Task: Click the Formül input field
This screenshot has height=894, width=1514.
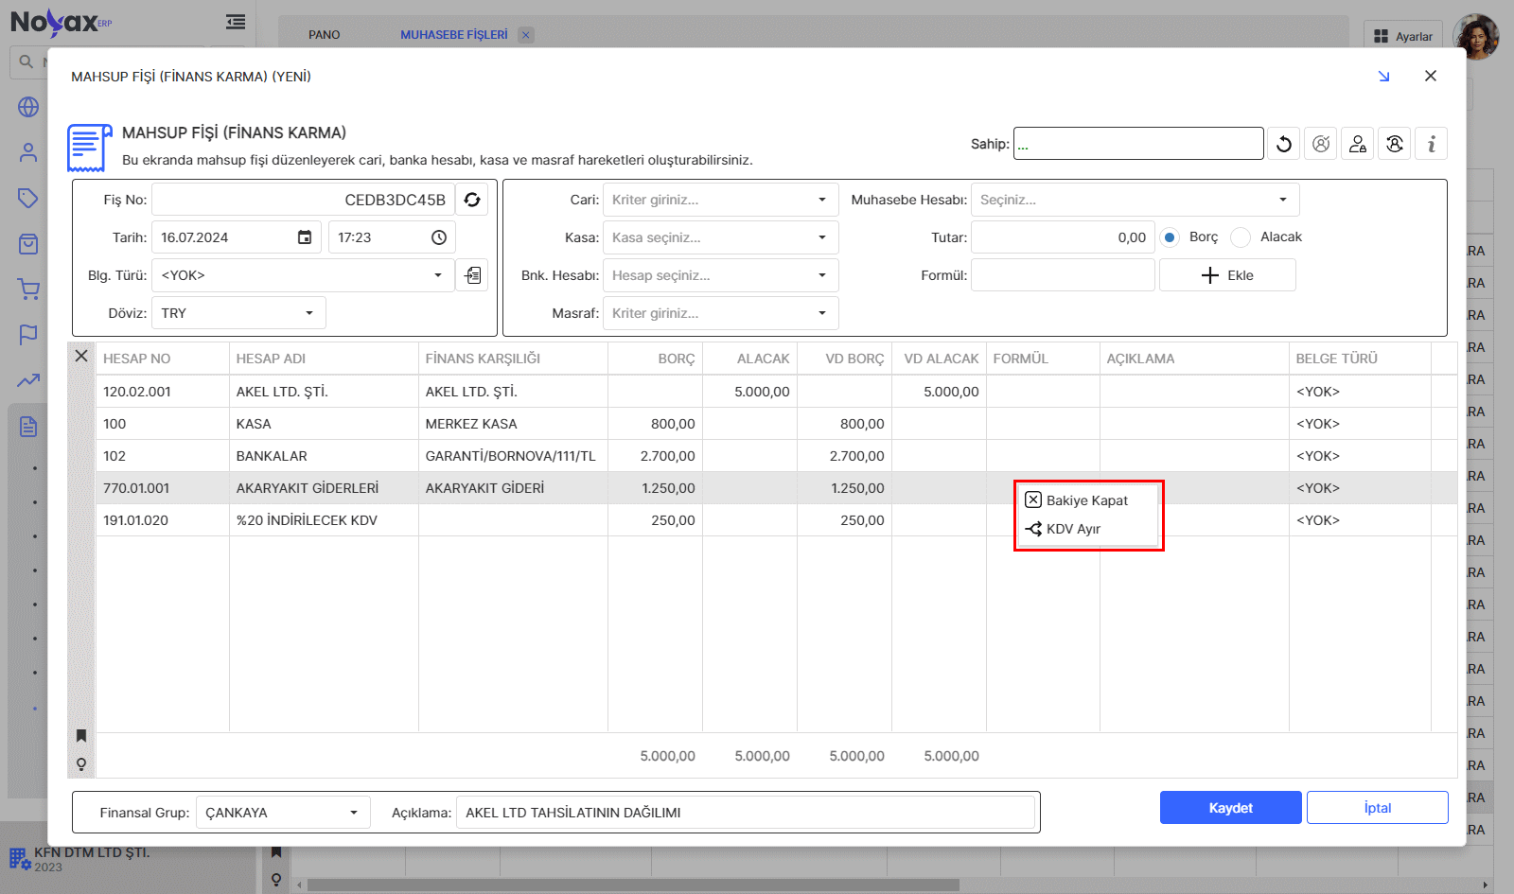Action: tap(1063, 275)
